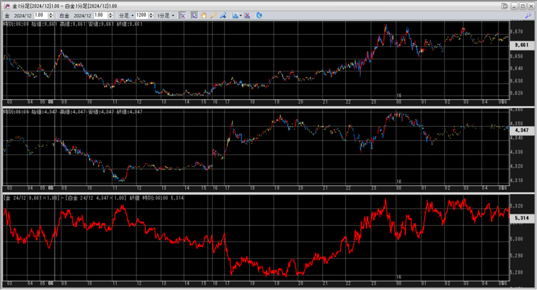Screen dimensions: 537x290
Task: Activate the hand pan tool
Action: pyautogui.click(x=203, y=16)
